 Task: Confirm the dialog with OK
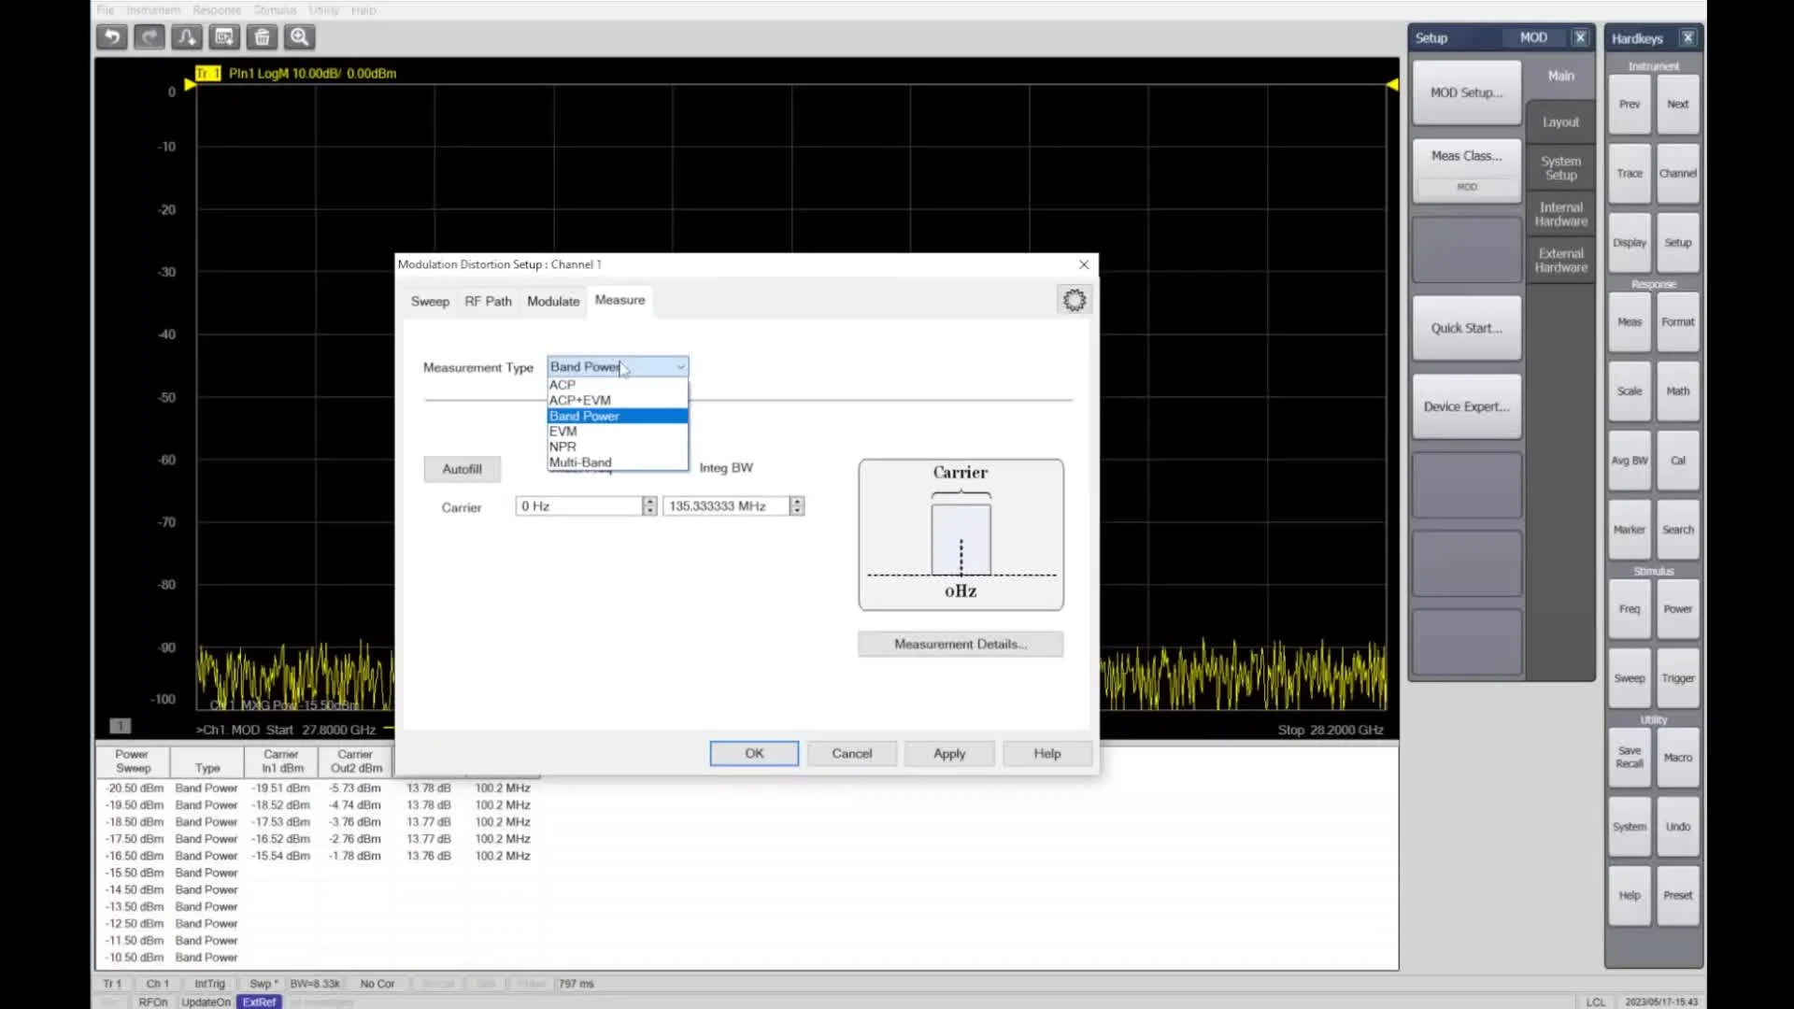point(754,753)
